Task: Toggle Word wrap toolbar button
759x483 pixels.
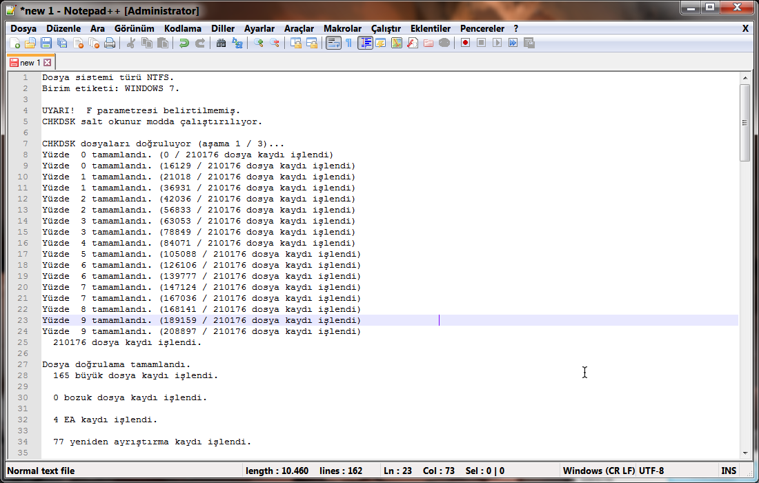Action: coord(333,43)
